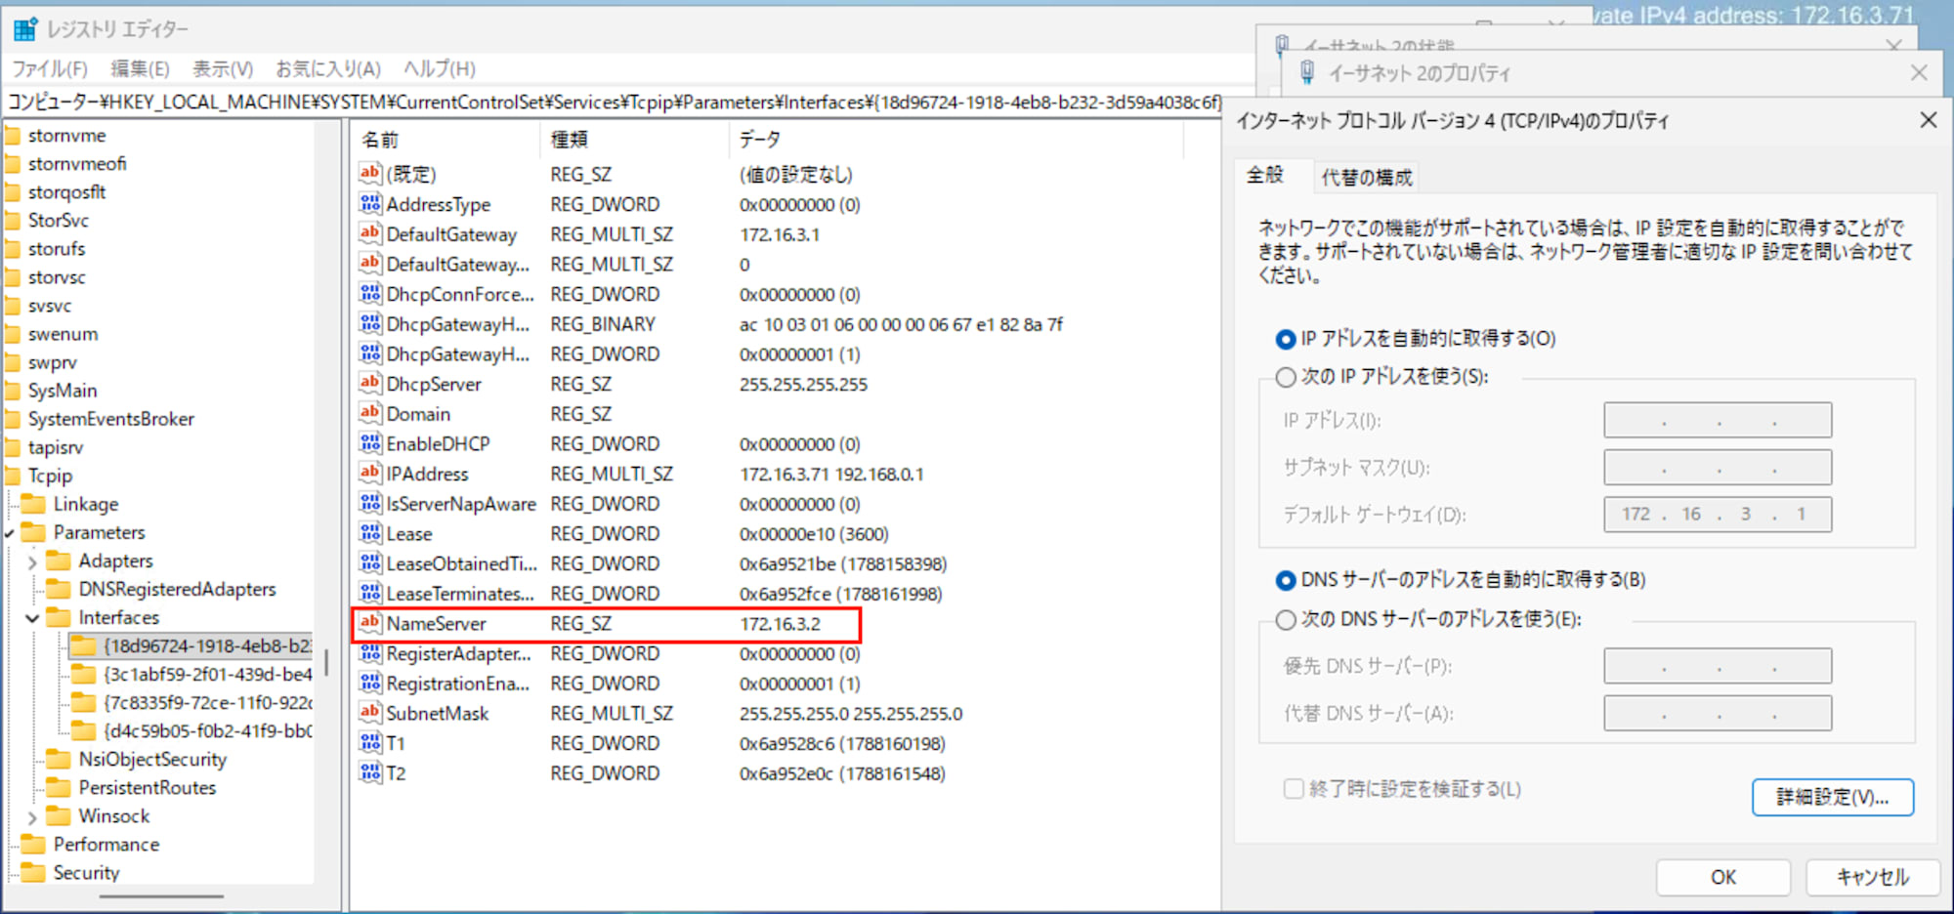Image resolution: width=1954 pixels, height=914 pixels.
Task: Click the DNSRegisteredAdapters folder icon
Action: click(60, 589)
